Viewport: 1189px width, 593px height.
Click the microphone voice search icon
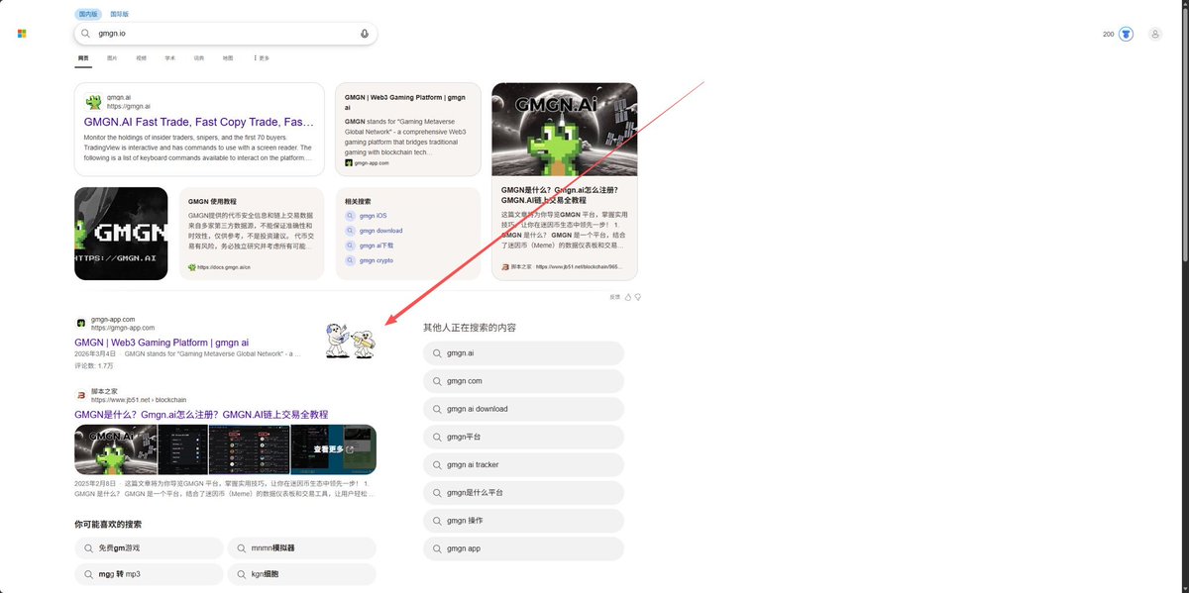tap(365, 34)
